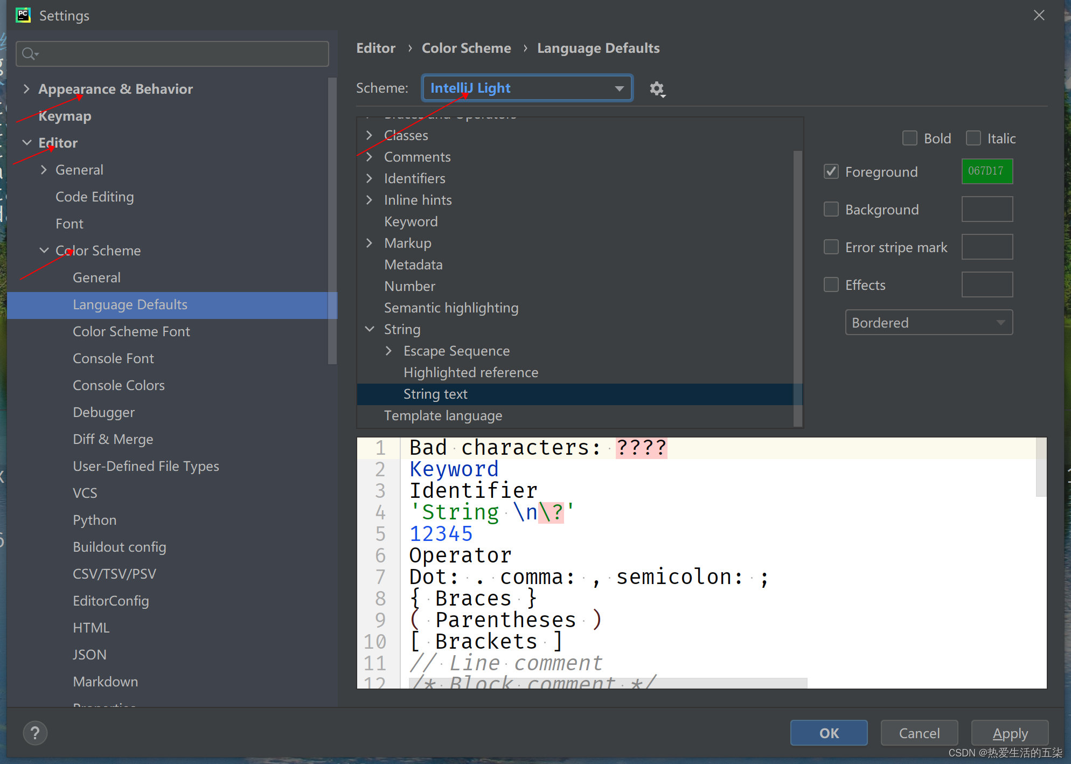Enable the Bold checkbox
The width and height of the screenshot is (1071, 764).
[910, 138]
